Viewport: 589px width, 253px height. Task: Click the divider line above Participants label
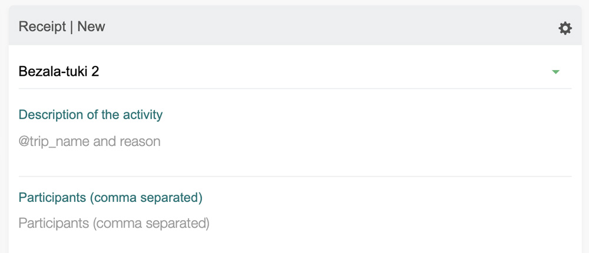click(x=294, y=176)
